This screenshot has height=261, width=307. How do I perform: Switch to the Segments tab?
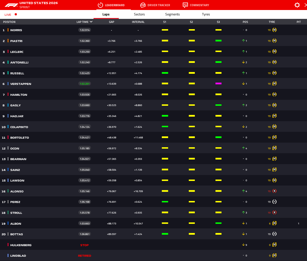pos(172,14)
